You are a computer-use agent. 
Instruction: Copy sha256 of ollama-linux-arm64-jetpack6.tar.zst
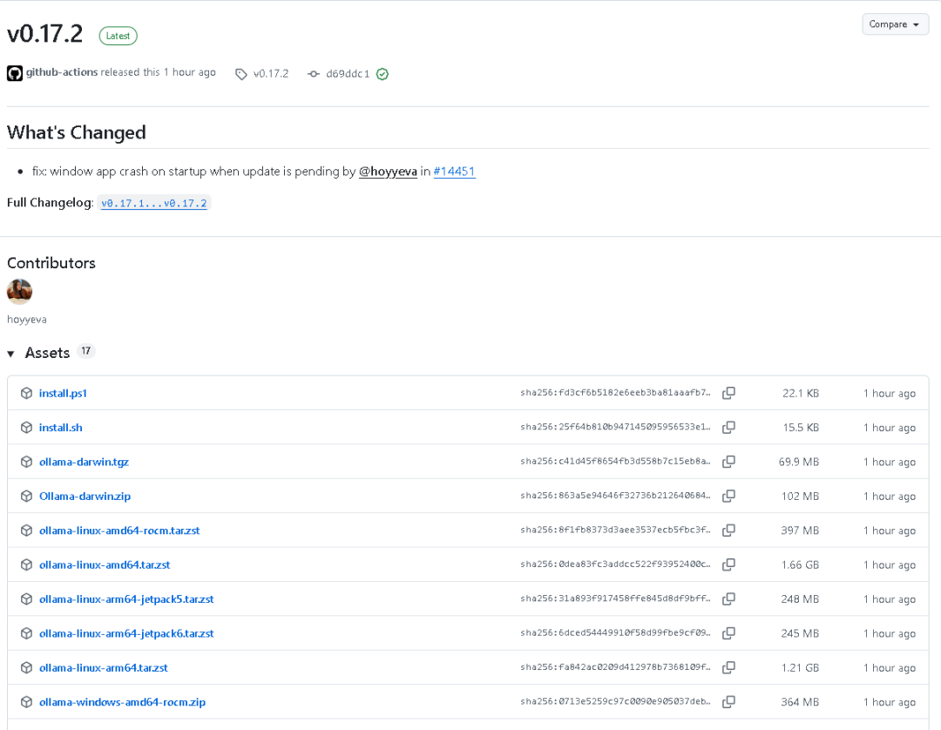click(728, 632)
